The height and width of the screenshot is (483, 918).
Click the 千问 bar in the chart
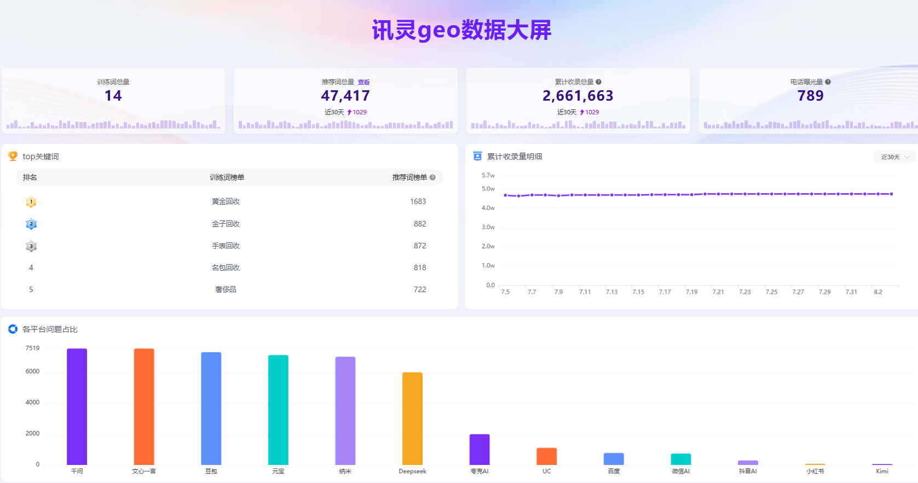click(77, 406)
